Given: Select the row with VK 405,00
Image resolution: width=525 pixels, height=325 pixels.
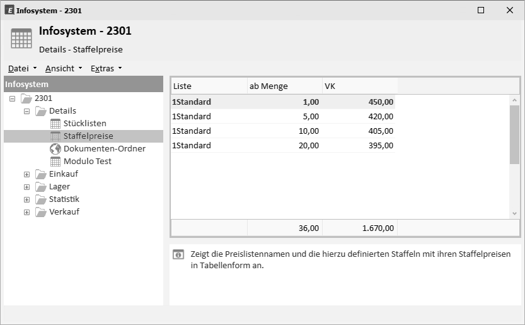Looking at the screenshot, I should pyautogui.click(x=283, y=131).
